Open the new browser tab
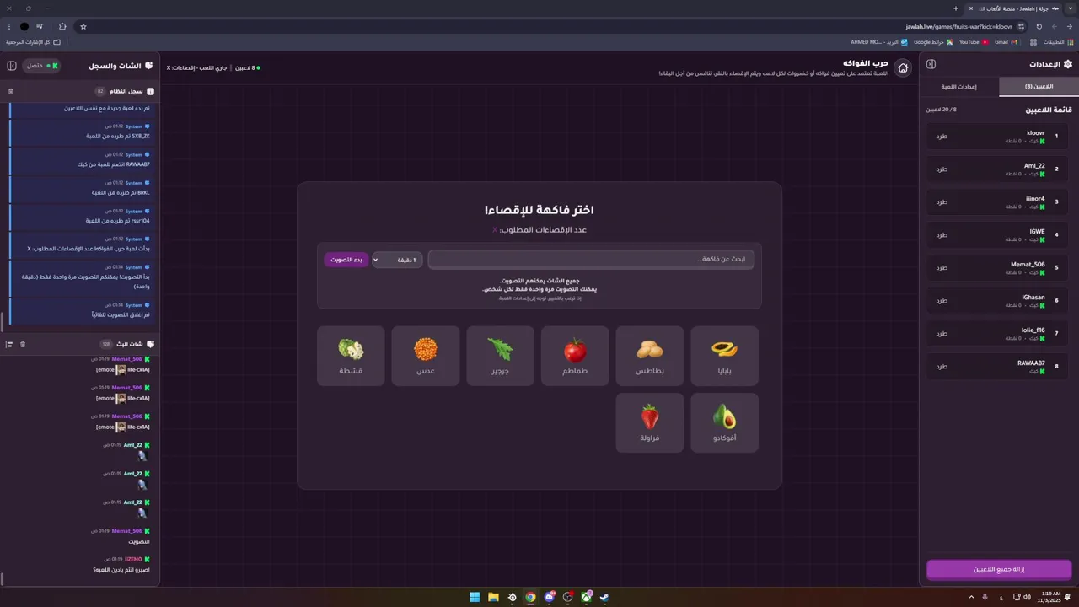Image resolution: width=1079 pixels, height=607 pixels. 956,8
